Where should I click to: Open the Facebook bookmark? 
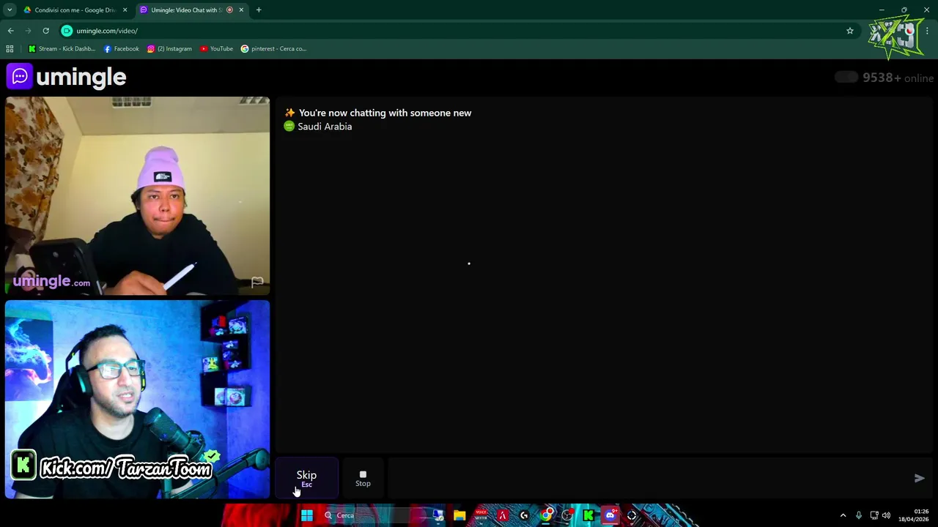121,49
